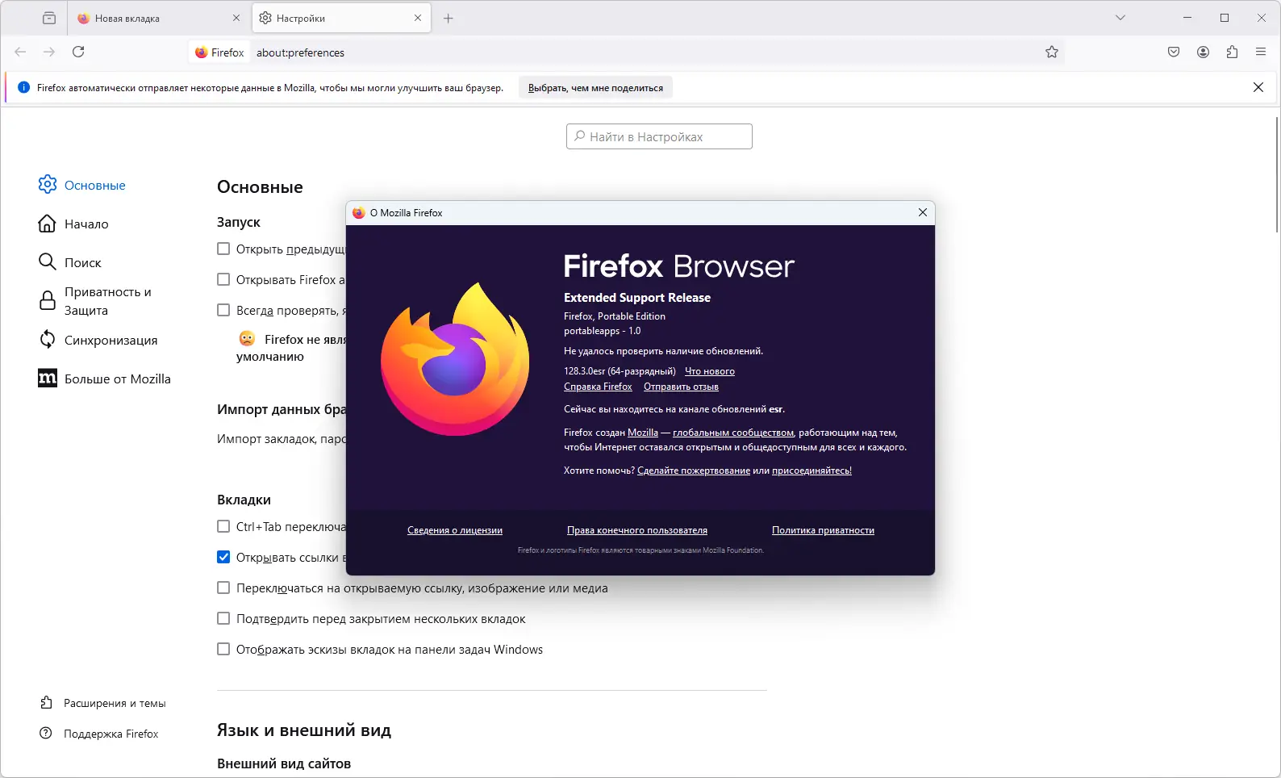This screenshot has height=778, width=1281.
Task: Open the application hamburger menu
Action: point(1261,52)
